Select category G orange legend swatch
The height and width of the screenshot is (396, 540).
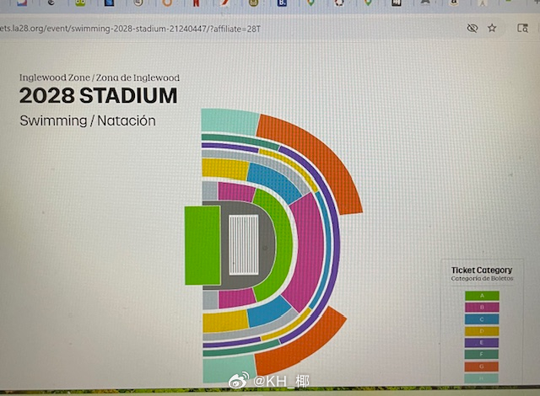click(482, 367)
